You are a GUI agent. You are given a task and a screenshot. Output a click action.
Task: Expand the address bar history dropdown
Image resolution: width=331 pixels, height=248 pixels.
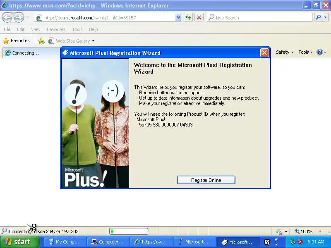(178, 17)
